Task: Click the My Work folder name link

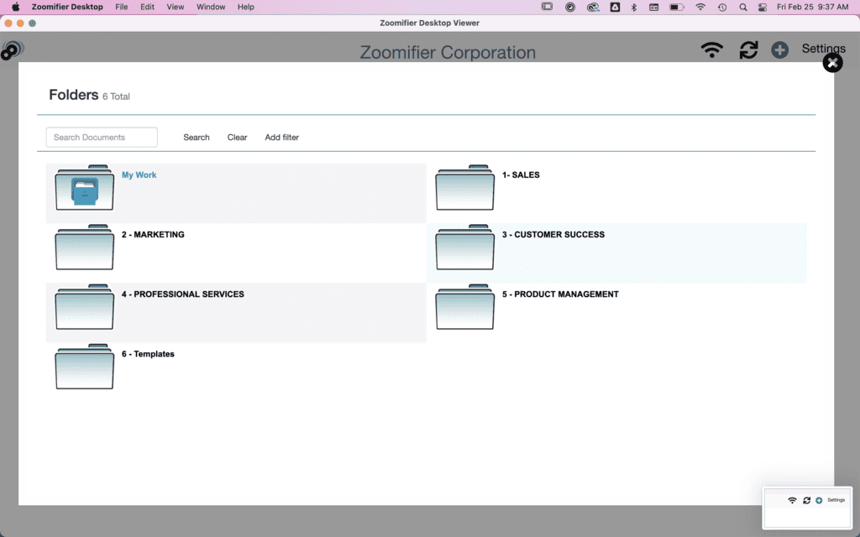Action: pyautogui.click(x=139, y=175)
